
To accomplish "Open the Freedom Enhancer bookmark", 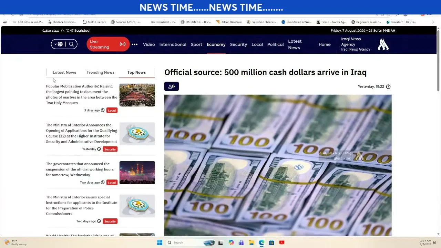I will (261, 22).
